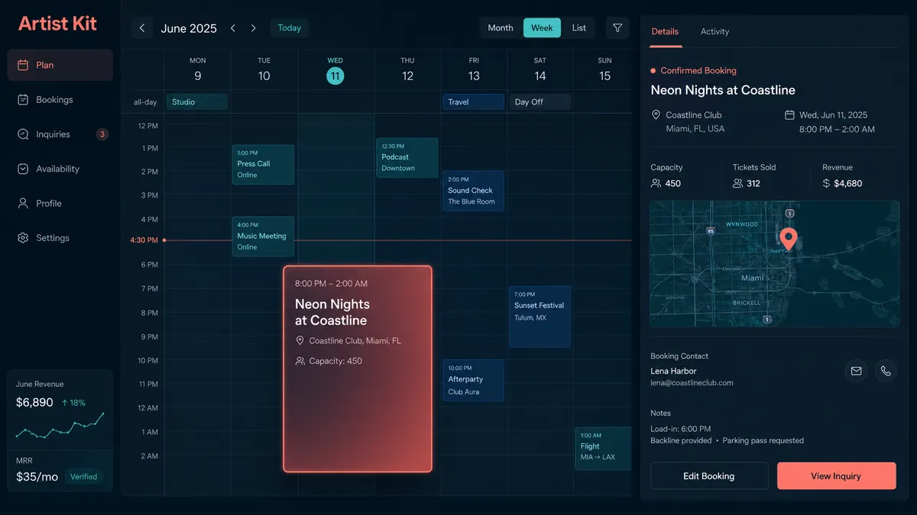Select Monday 9 day header
The image size is (917, 515).
tap(198, 70)
